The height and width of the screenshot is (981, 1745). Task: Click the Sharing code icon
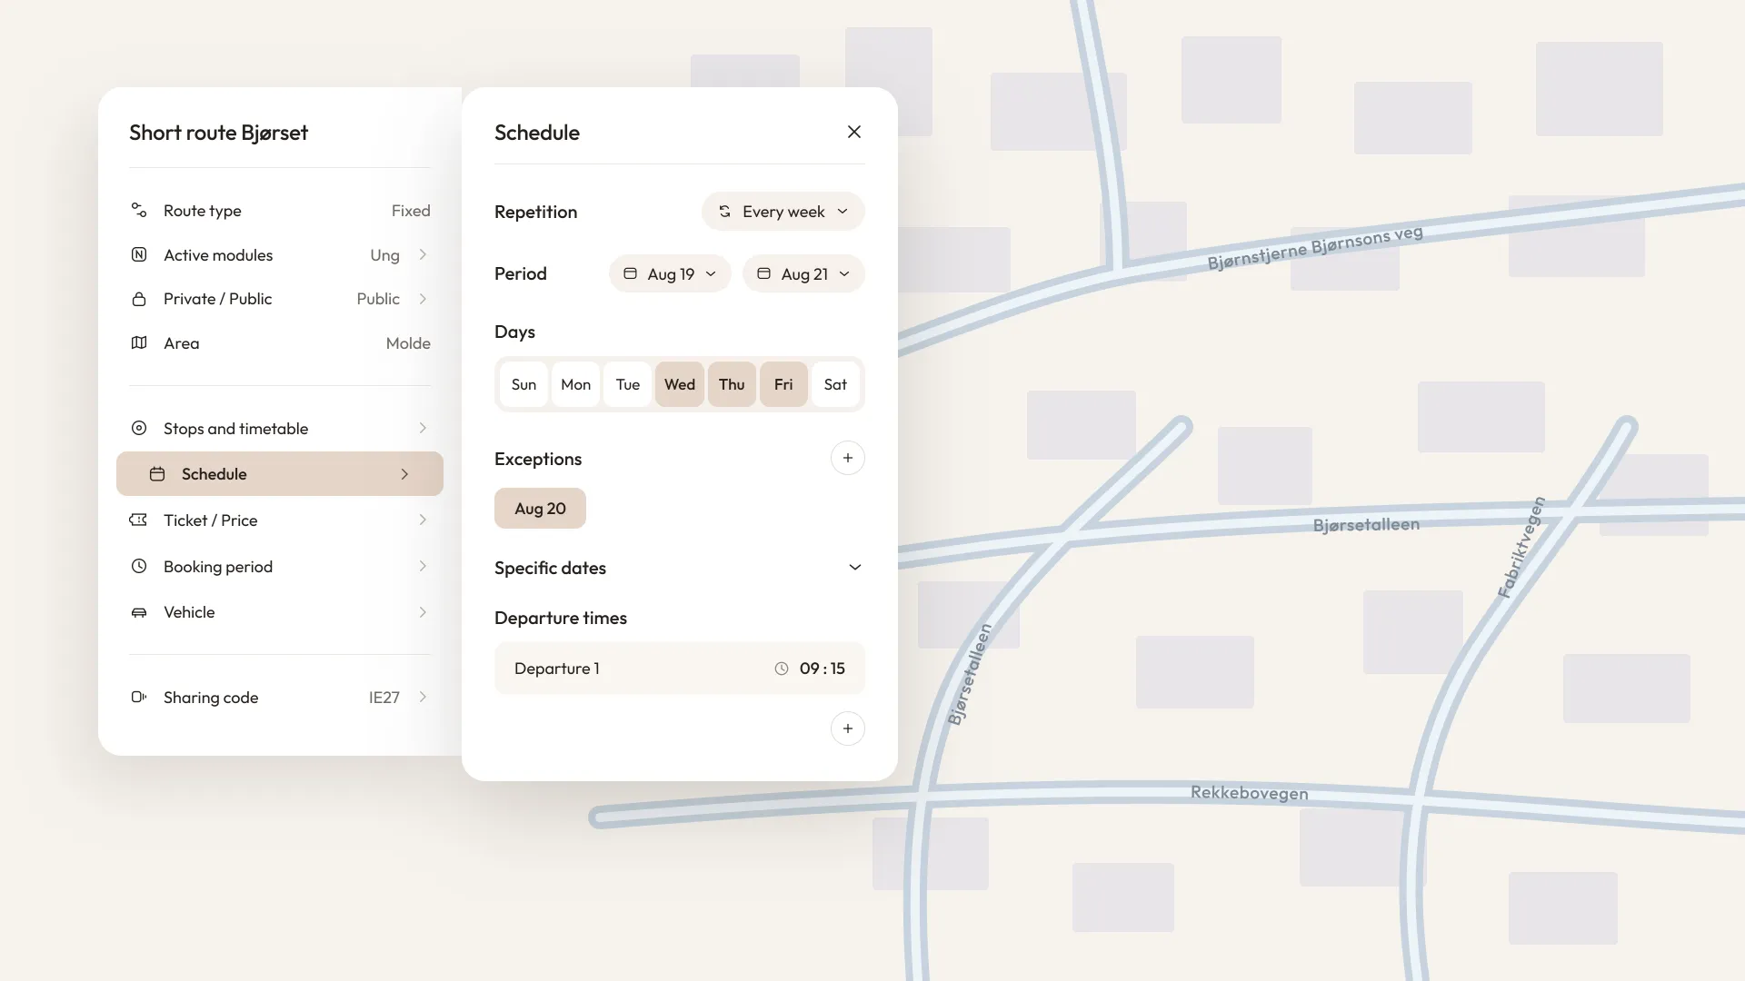pos(139,698)
